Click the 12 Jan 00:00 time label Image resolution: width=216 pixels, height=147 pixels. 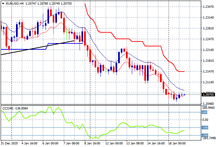(x=115, y=143)
